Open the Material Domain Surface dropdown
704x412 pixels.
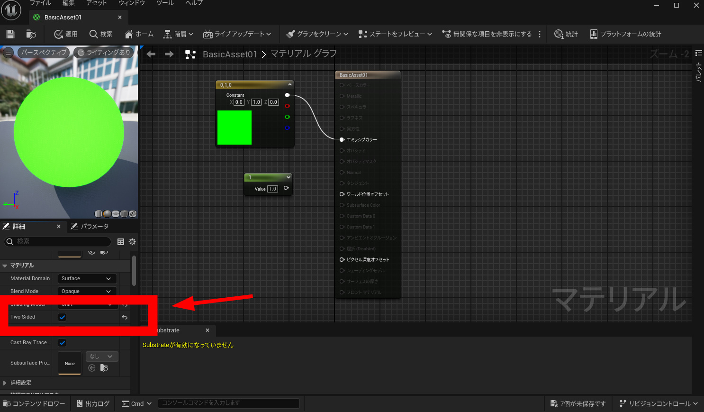[x=87, y=279]
